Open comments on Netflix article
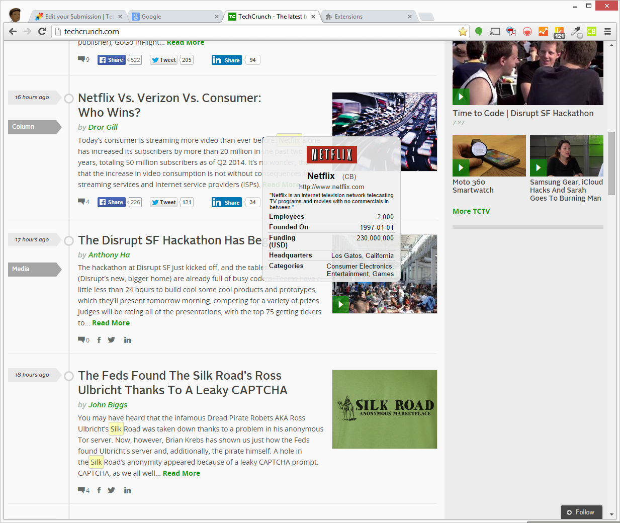Viewport: 620px width, 523px height. tap(83, 202)
